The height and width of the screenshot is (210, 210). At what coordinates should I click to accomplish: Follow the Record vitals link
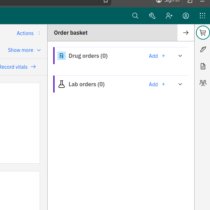17,67
